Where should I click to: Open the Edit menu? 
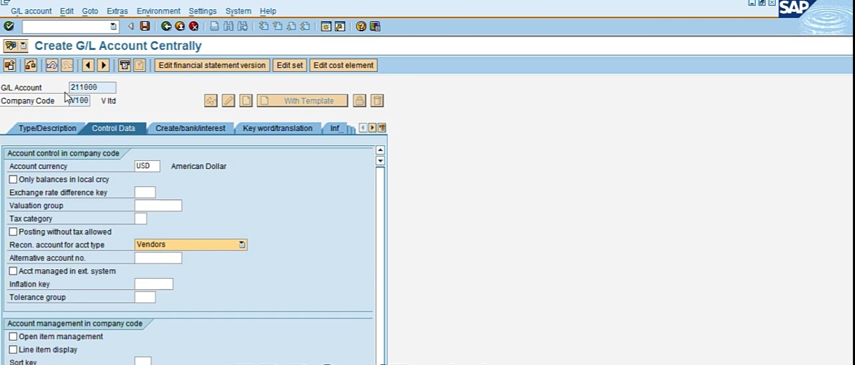click(67, 11)
